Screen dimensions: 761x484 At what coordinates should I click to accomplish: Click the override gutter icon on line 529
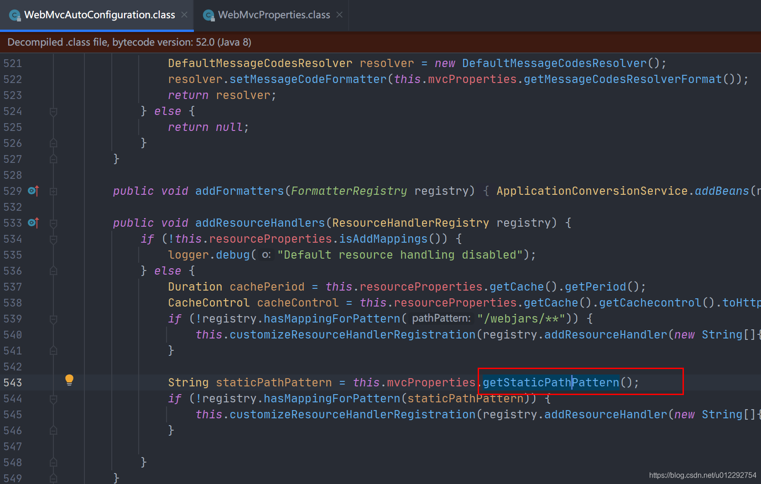pyautogui.click(x=33, y=191)
